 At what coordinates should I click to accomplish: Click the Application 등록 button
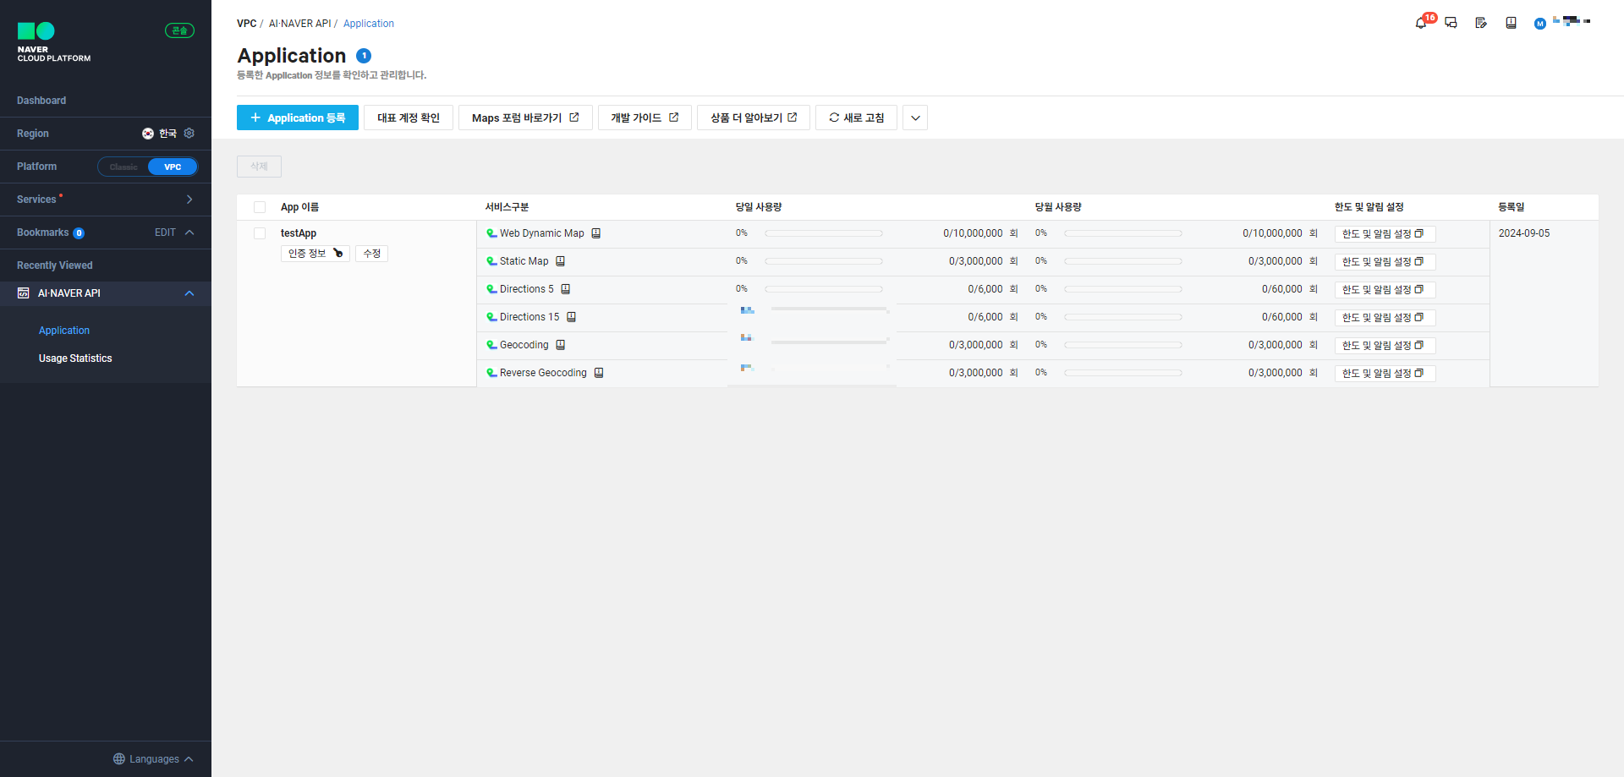tap(298, 118)
